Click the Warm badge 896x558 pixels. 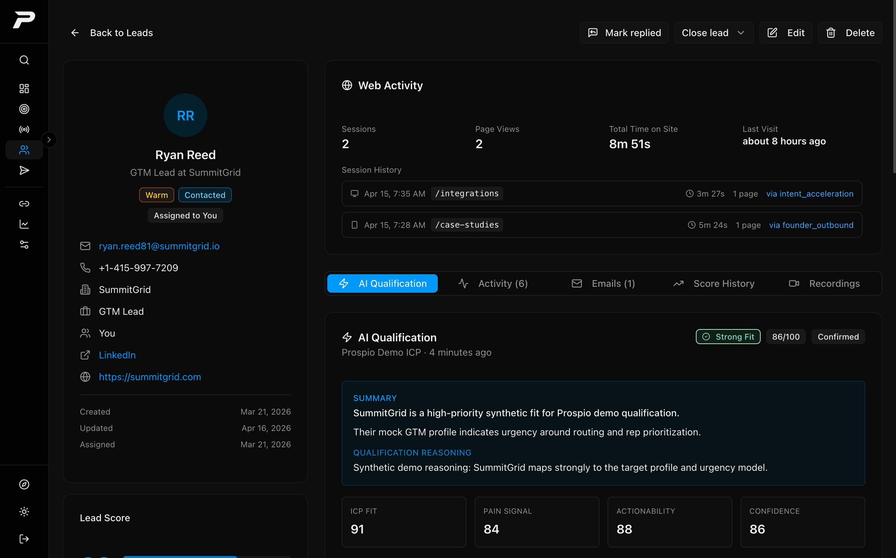point(156,195)
